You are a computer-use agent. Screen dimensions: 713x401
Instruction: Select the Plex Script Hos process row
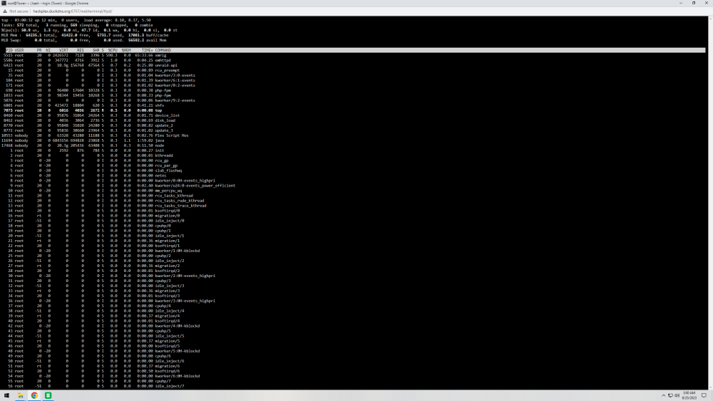click(95, 135)
